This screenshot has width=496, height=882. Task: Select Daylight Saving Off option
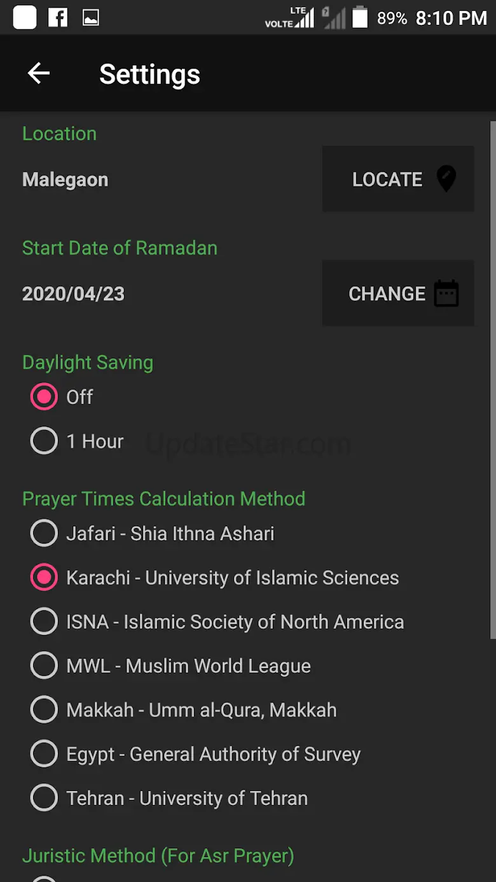click(44, 397)
